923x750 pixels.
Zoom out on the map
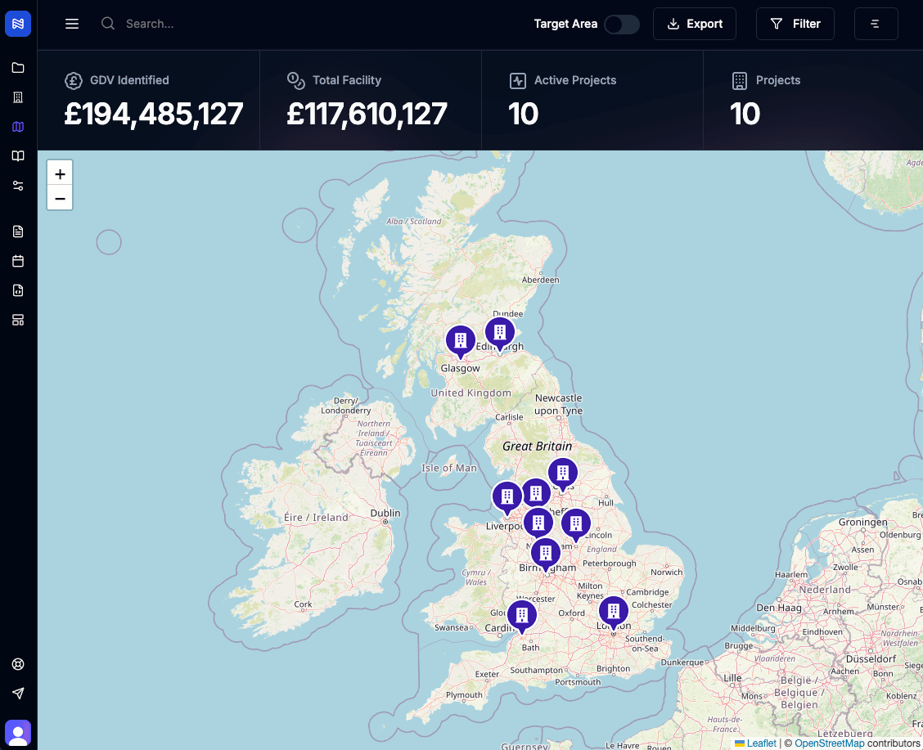[60, 198]
